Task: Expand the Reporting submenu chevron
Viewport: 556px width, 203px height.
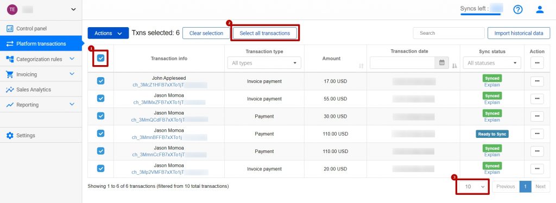Action: [72, 105]
